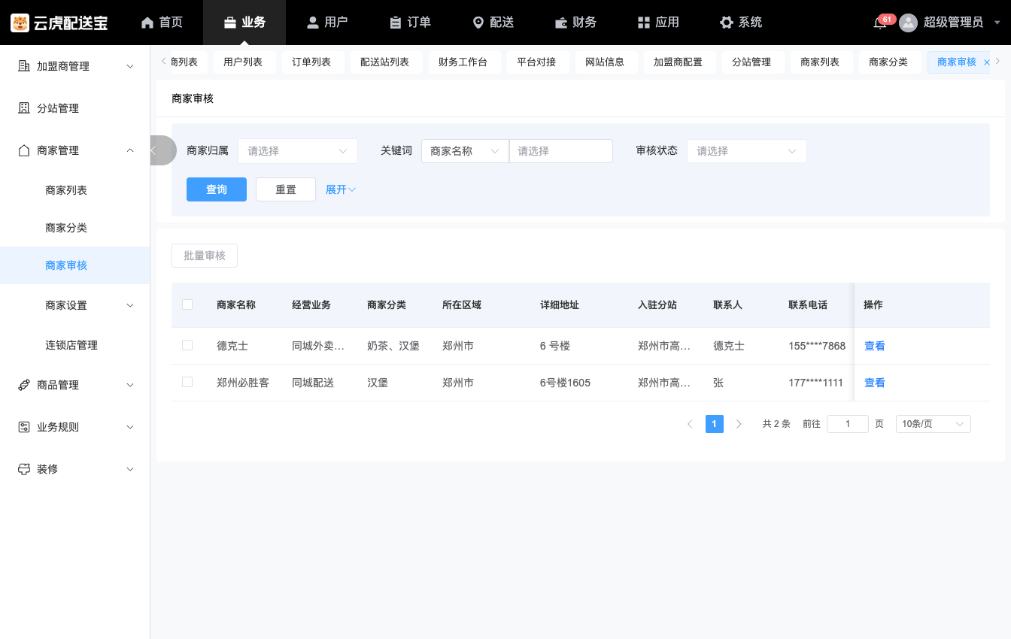This screenshot has height=639, width=1011.
Task: Switch to the 首页 top menu
Action: click(162, 23)
